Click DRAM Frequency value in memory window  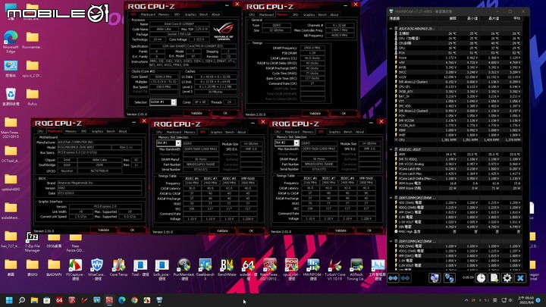tap(312, 48)
